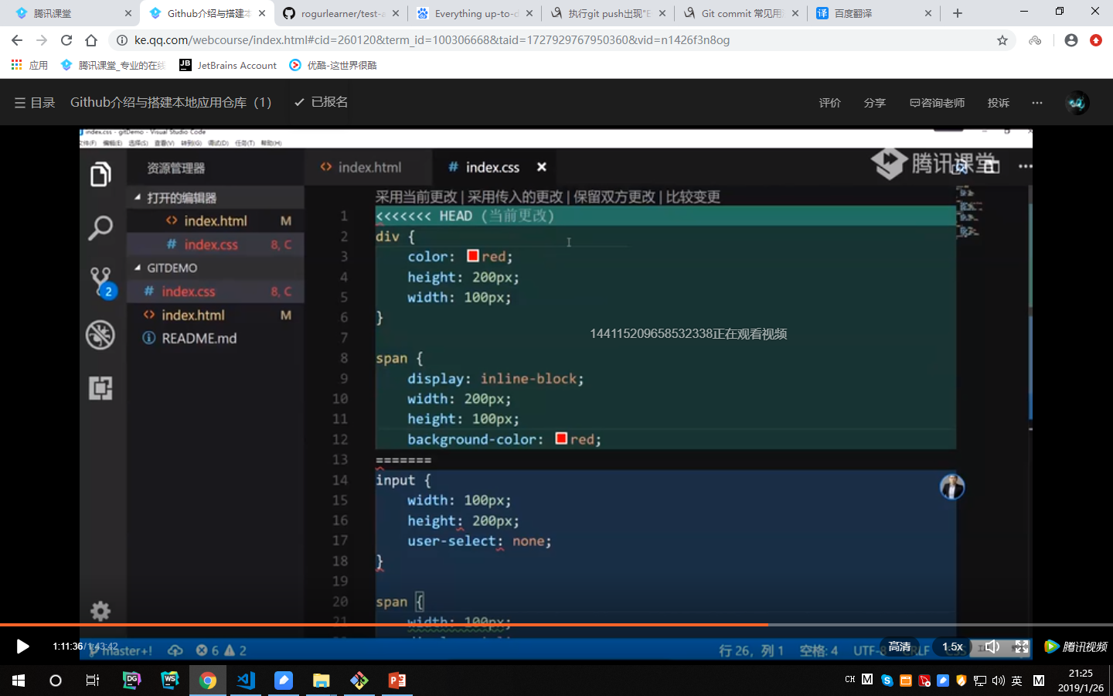The image size is (1113, 696).
Task: Launch WebStorm from the taskbar
Action: point(170,681)
